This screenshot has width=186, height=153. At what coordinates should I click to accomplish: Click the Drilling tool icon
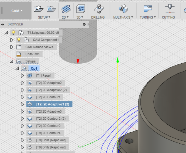point(99,9)
